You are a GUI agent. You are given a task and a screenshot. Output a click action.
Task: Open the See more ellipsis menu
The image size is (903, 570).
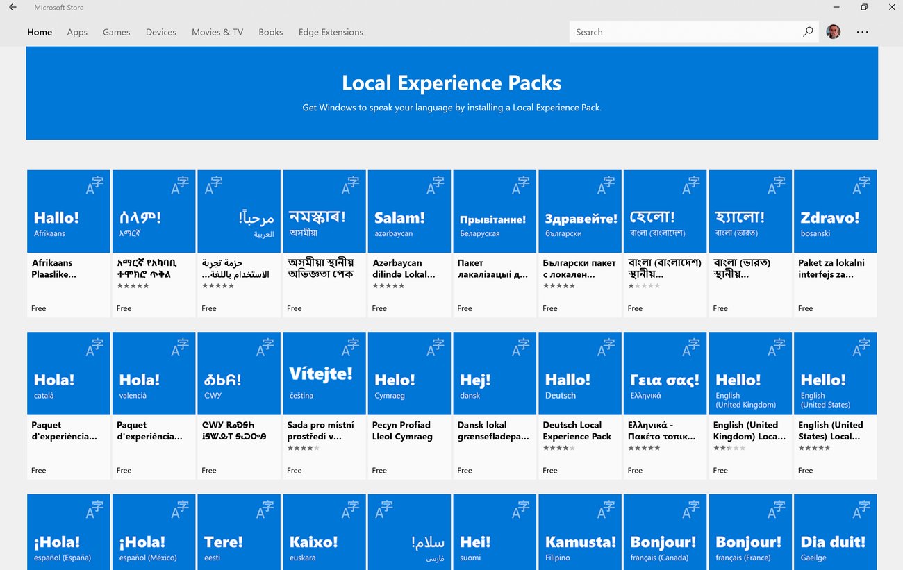coord(862,32)
